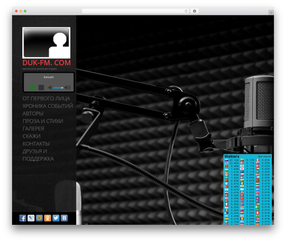Open the АВТОРЫ section

pyautogui.click(x=33, y=114)
